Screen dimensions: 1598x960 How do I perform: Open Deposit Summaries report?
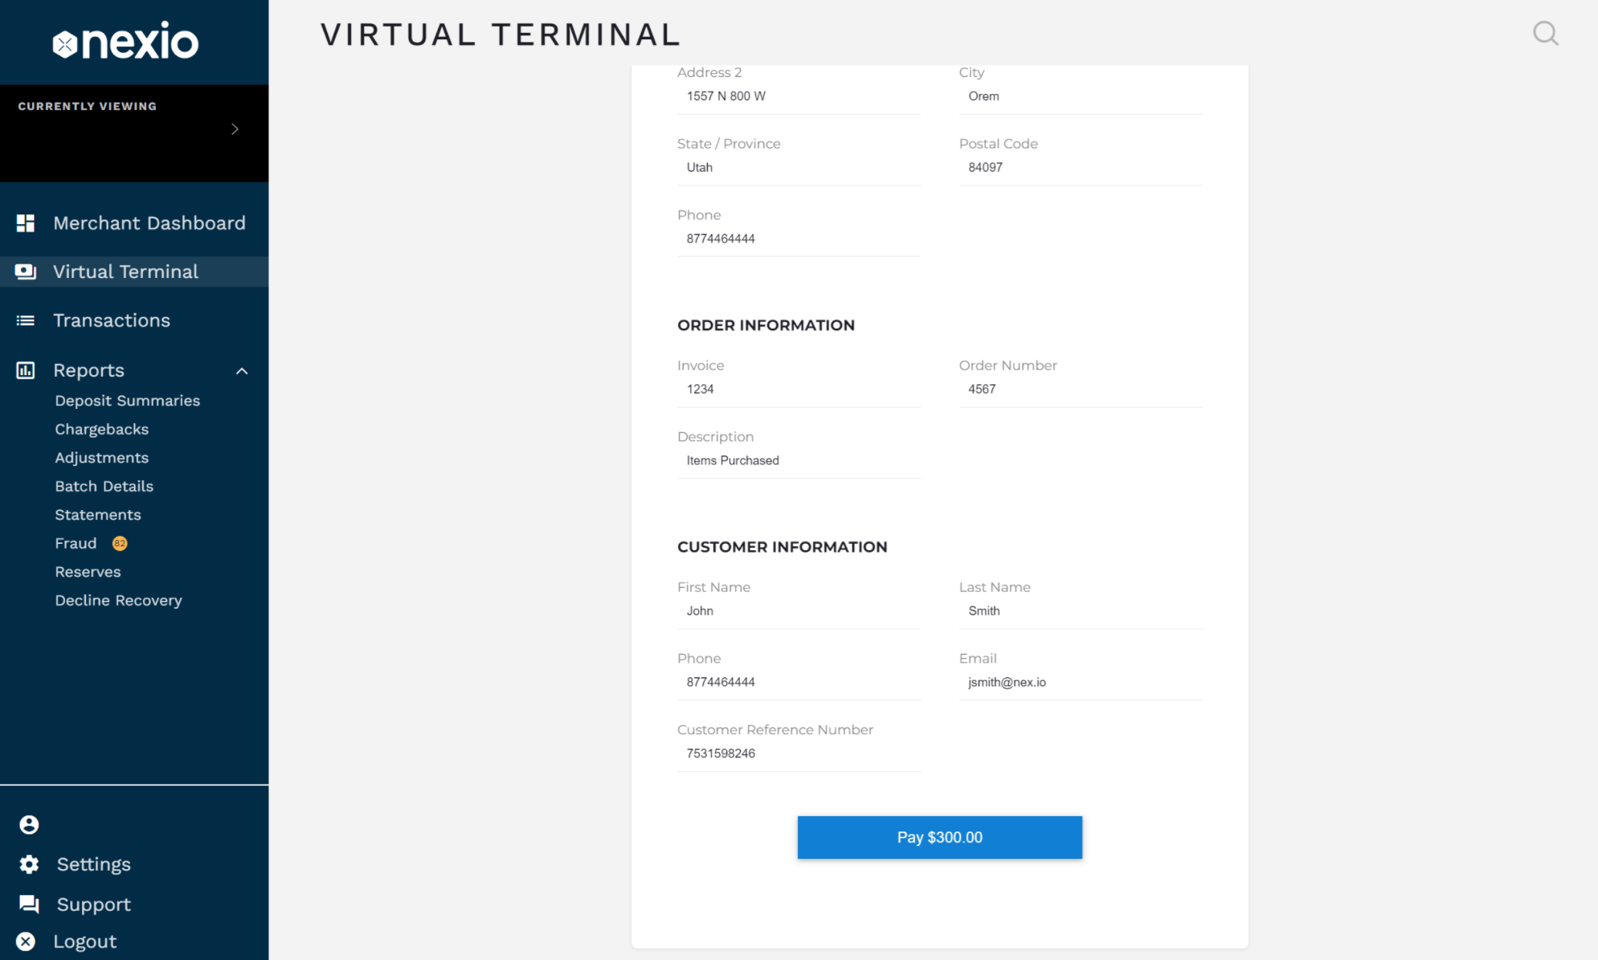[127, 401]
